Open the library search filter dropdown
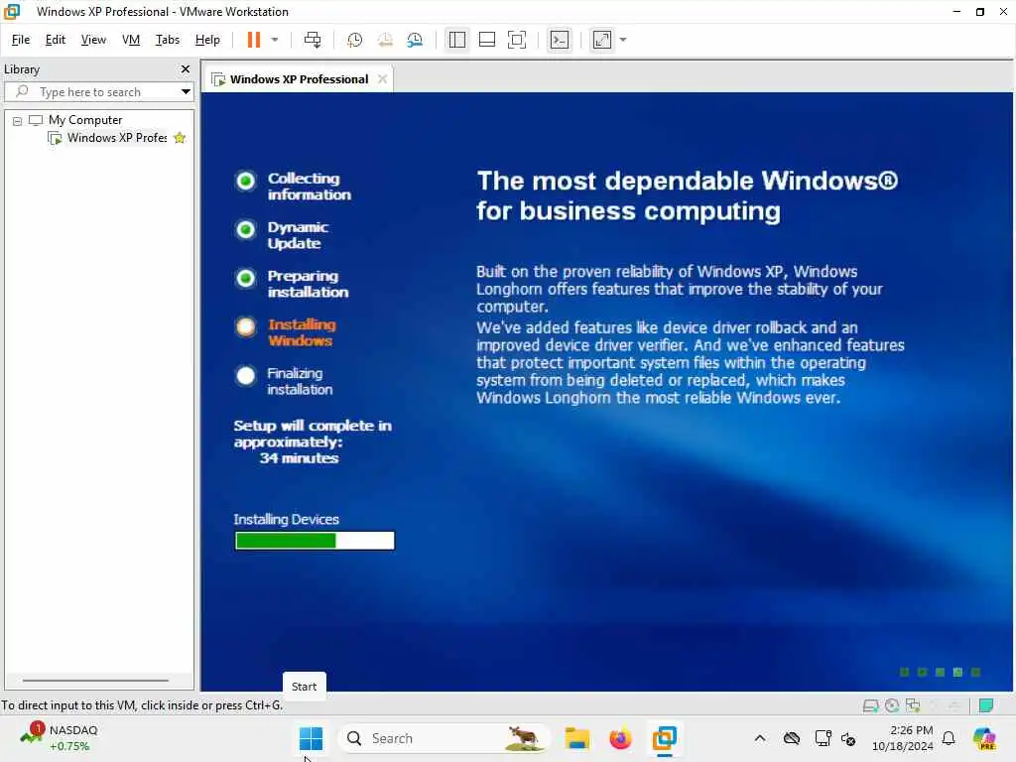Screen dimensions: 1016x762 [186, 92]
